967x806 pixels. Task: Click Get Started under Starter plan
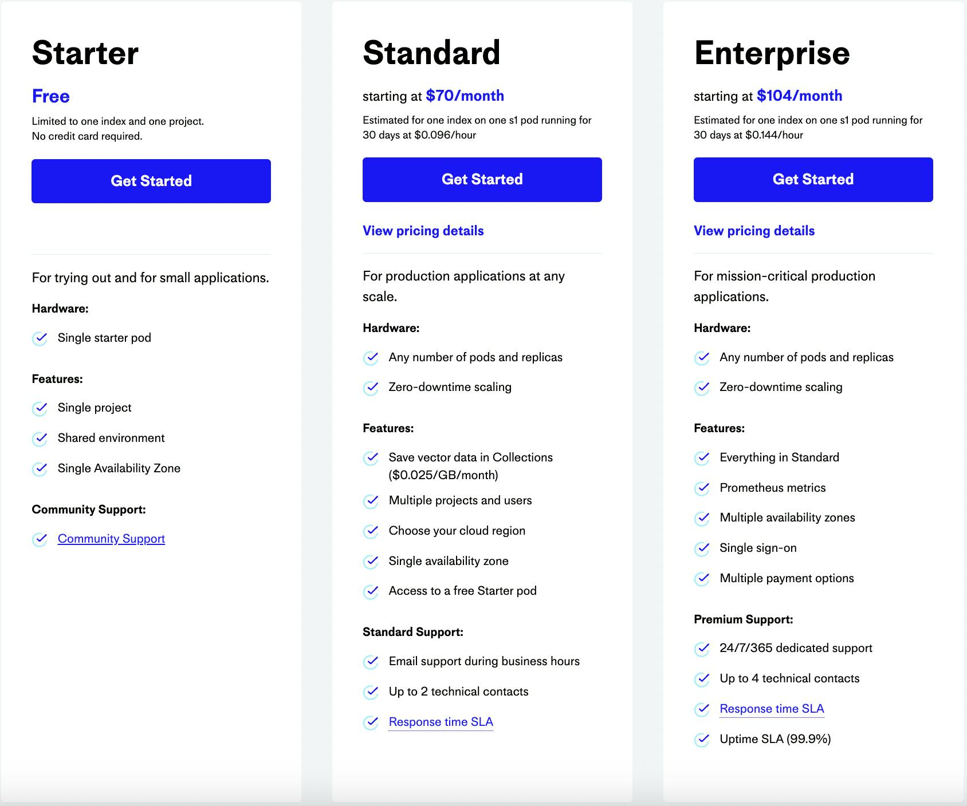tap(151, 181)
